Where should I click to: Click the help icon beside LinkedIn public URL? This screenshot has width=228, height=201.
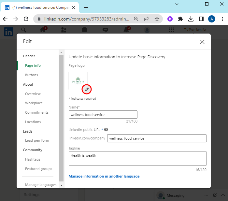click(x=106, y=130)
